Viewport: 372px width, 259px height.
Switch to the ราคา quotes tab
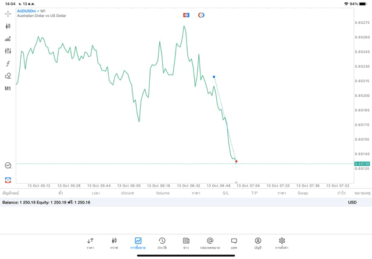90,243
